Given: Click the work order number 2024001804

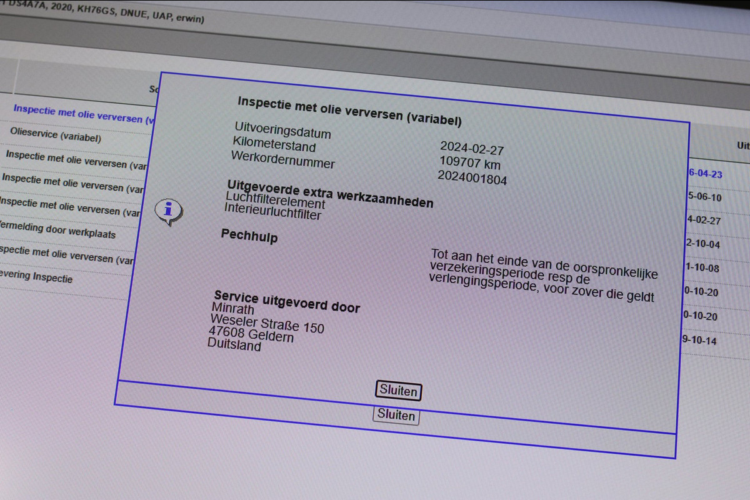Looking at the screenshot, I should click(x=472, y=179).
